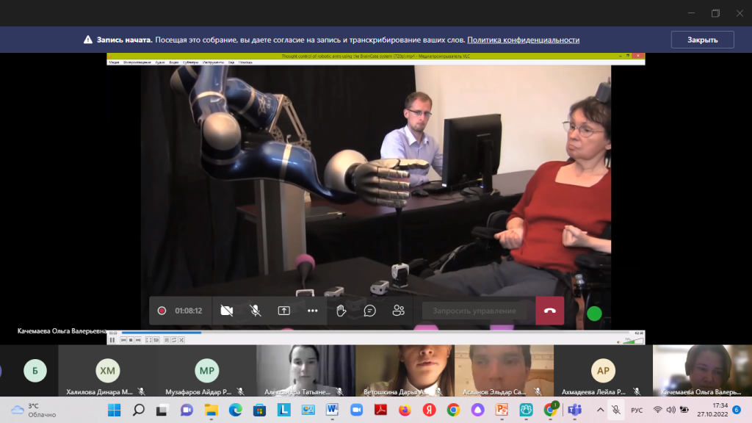Open the weather widget showing 3°C
752x423 pixels.
(34, 410)
